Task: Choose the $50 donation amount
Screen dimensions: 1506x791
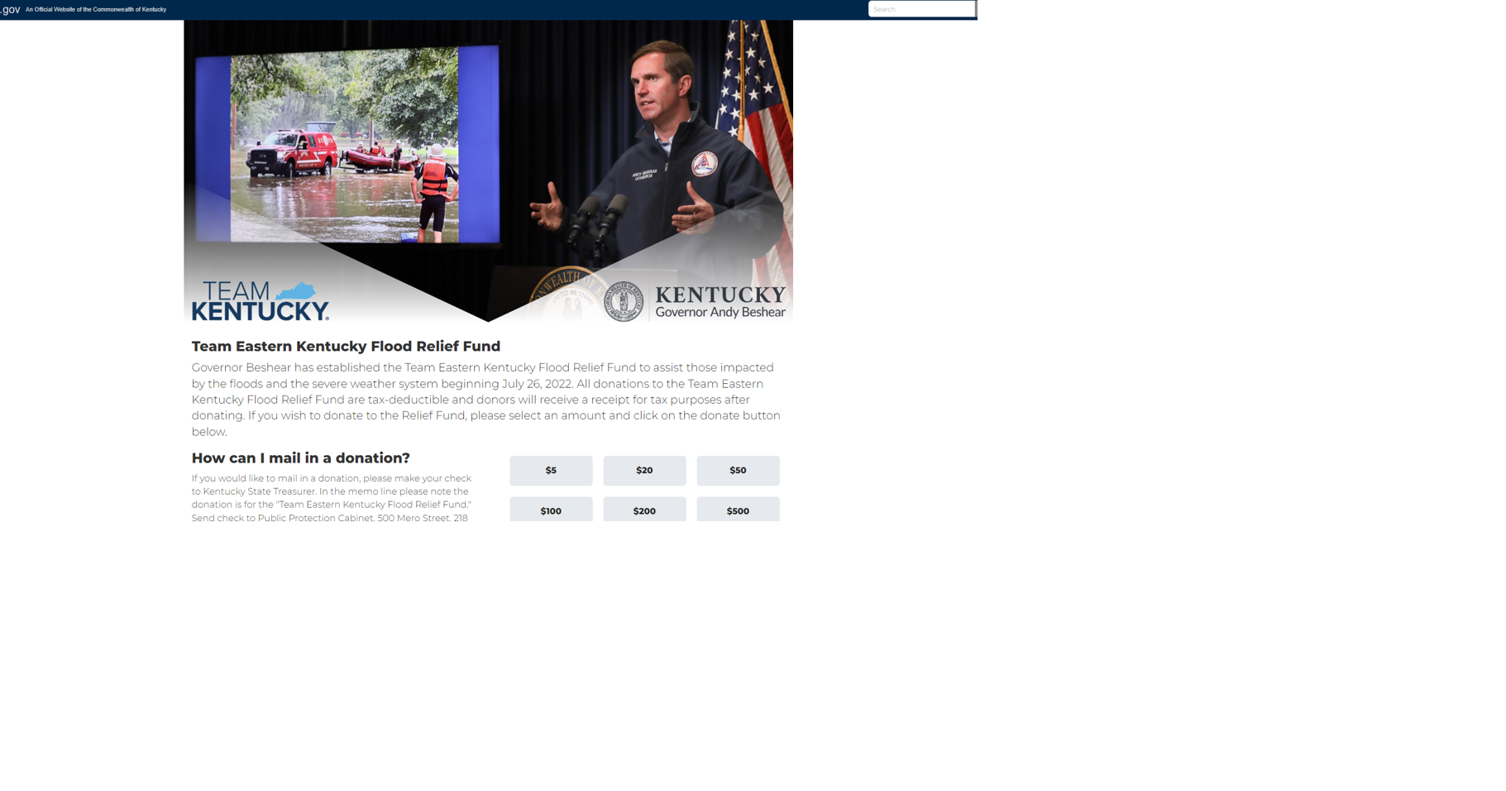Action: pos(738,470)
